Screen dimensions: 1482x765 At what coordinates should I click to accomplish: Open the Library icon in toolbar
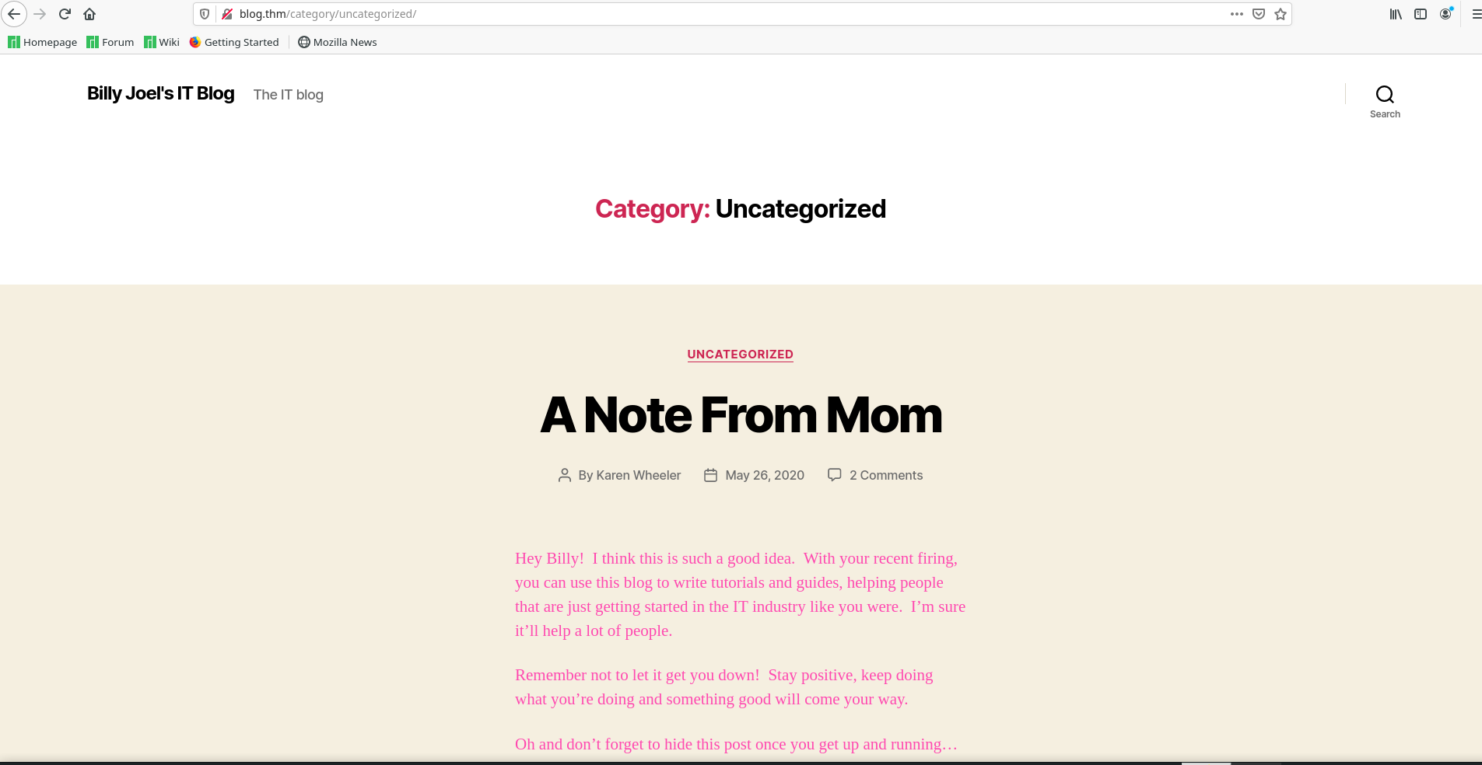(x=1396, y=14)
